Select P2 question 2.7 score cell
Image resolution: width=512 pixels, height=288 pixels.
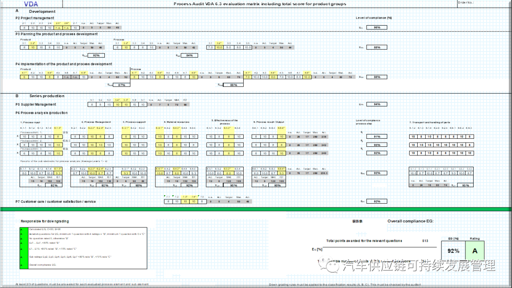75,28
